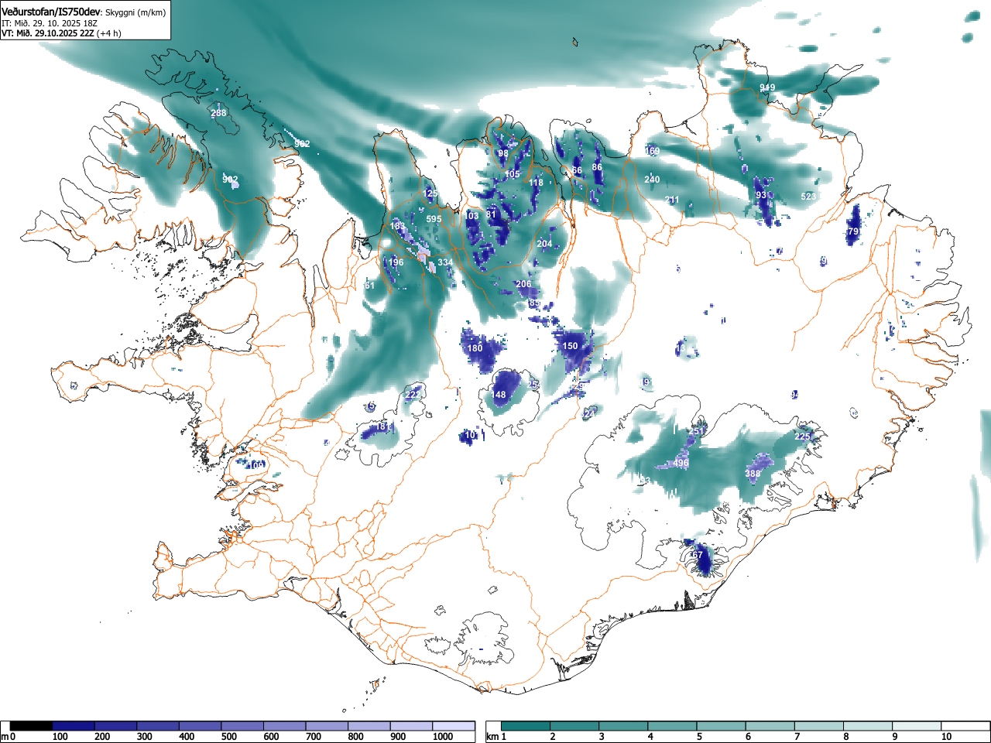Click the 'm 0' label on the metre legend
This screenshot has width=991, height=743.
[x=9, y=737]
